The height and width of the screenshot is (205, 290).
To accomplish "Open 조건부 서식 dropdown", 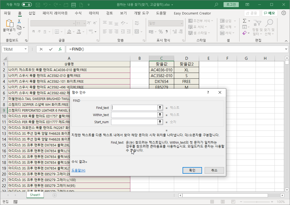I will click(201, 21).
